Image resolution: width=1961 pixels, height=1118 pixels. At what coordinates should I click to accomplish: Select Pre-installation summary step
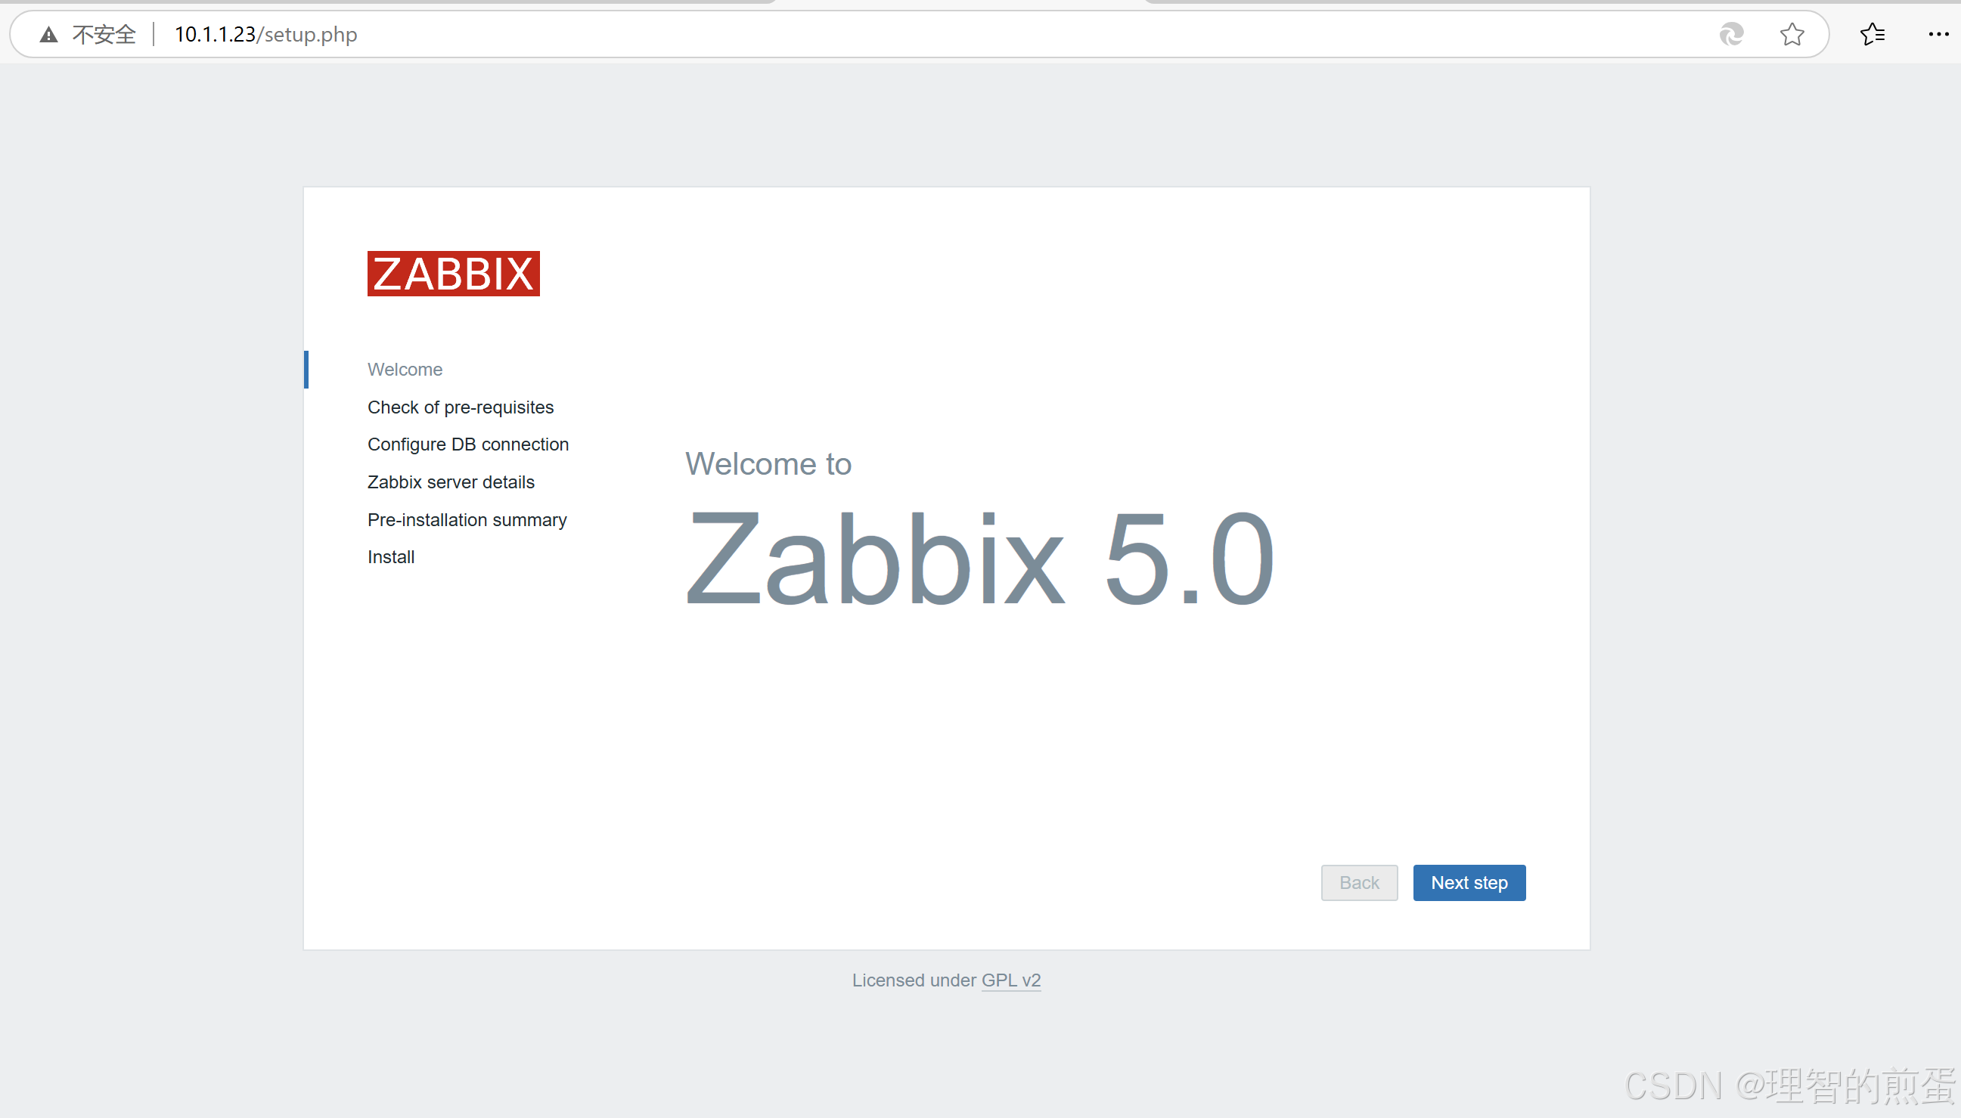(467, 520)
